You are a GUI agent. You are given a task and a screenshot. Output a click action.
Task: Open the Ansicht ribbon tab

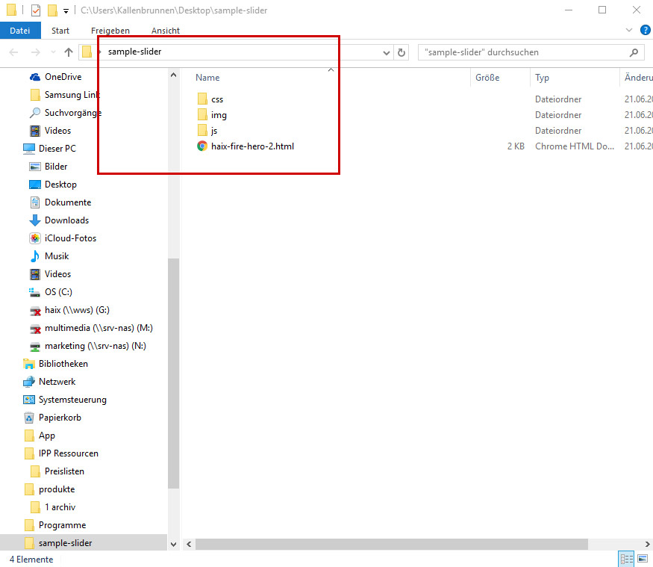pos(166,31)
